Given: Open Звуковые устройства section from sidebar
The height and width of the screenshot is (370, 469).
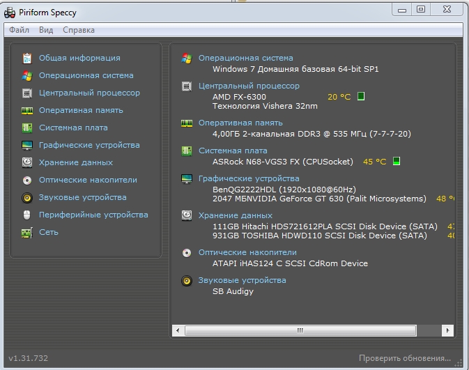Looking at the screenshot, I should [82, 197].
